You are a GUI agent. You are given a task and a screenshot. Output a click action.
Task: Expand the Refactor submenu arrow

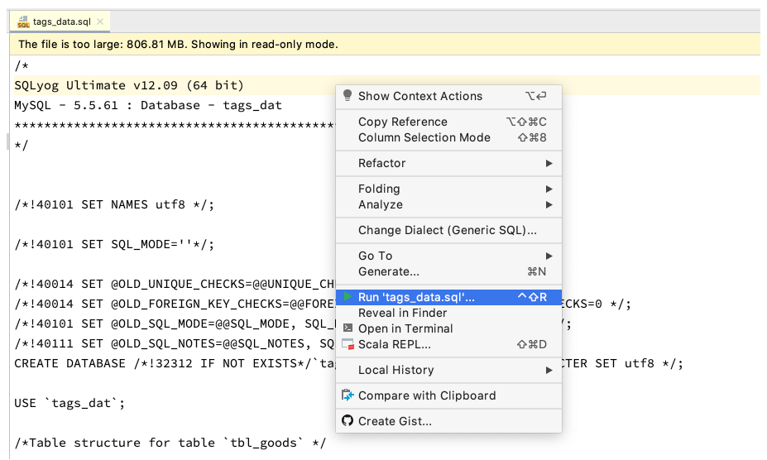point(549,163)
